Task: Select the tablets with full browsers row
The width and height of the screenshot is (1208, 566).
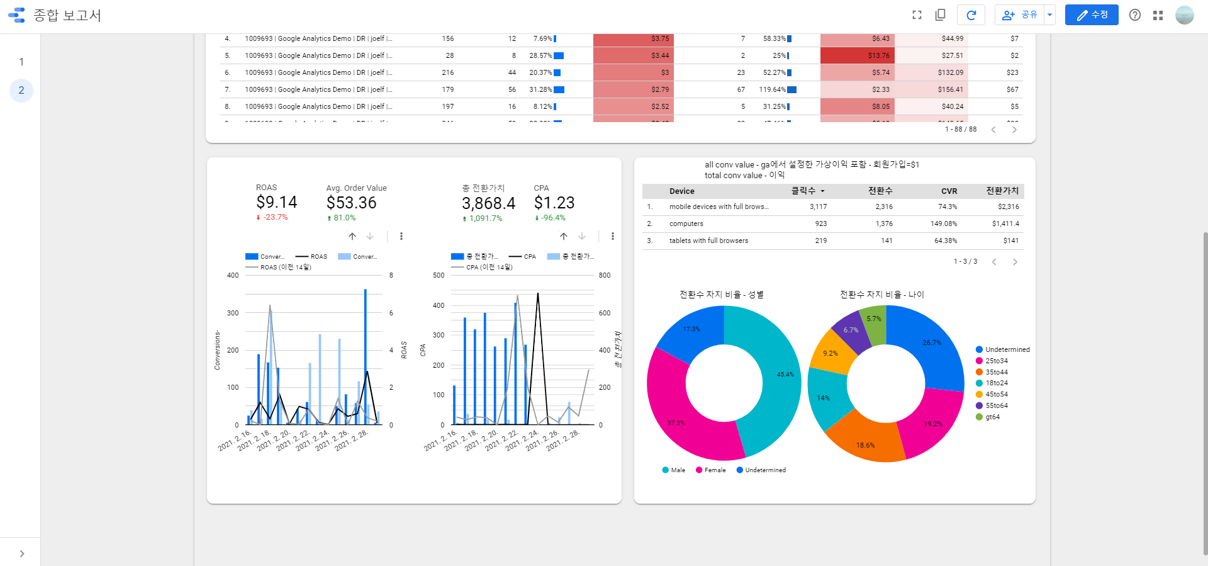Action: (833, 241)
